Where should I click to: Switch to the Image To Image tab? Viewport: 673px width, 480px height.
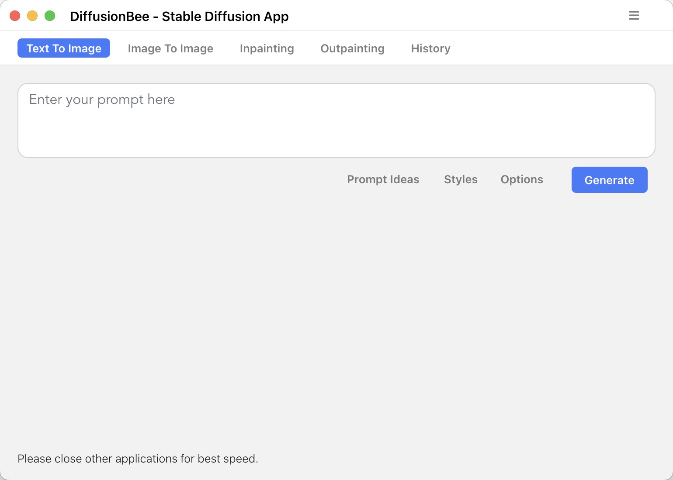pos(170,48)
